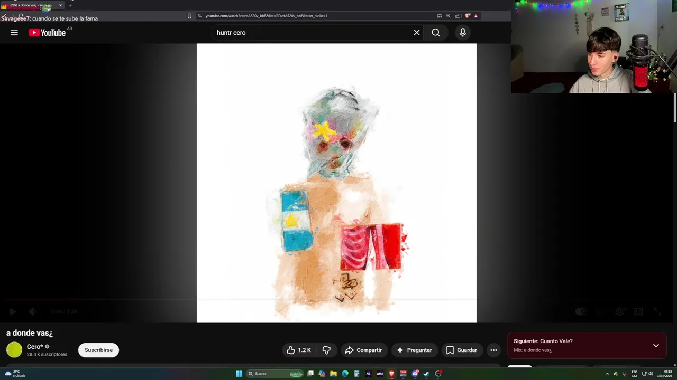Screen dimensions: 677x380
Task: Open a new browser tab
Action: 70,5
